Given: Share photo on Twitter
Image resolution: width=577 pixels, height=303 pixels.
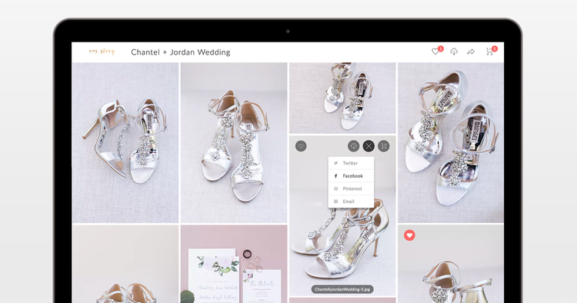Looking at the screenshot, I should tap(351, 163).
